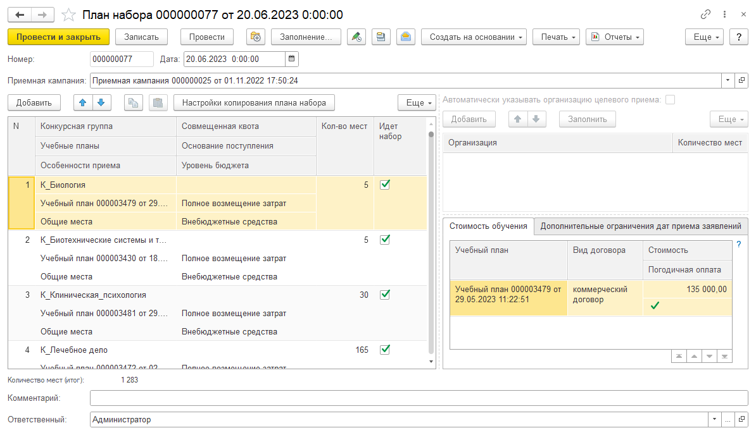Click the Номер input field
The width and height of the screenshot is (756, 435).
coord(122,59)
